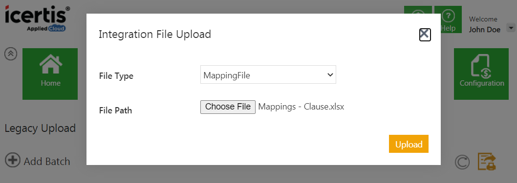This screenshot has height=183, width=517.
Task: Click the orange Upload button
Action: tap(409, 144)
